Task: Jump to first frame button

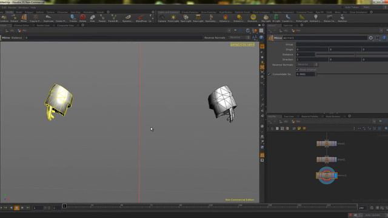Action: (5, 208)
